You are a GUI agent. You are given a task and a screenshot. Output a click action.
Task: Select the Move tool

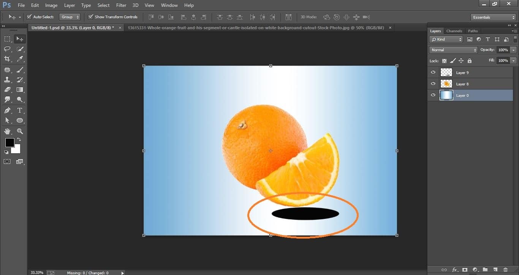tap(19, 38)
